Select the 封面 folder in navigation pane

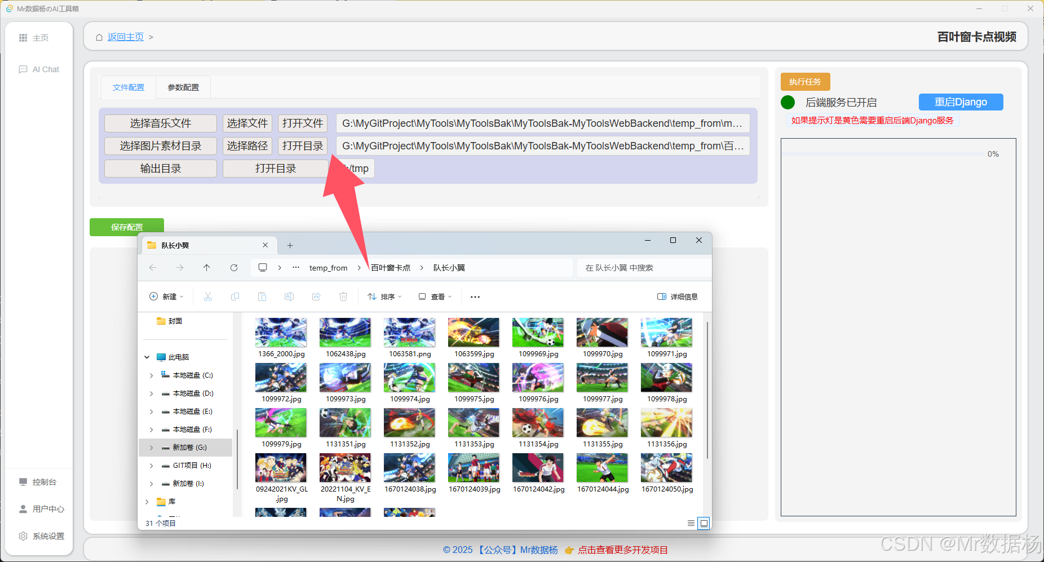click(169, 321)
